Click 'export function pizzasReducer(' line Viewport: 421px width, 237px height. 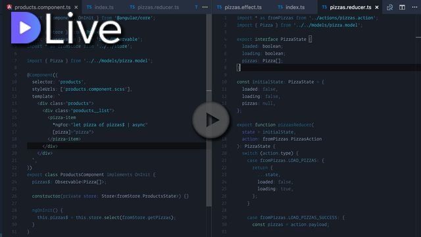click(x=275, y=124)
